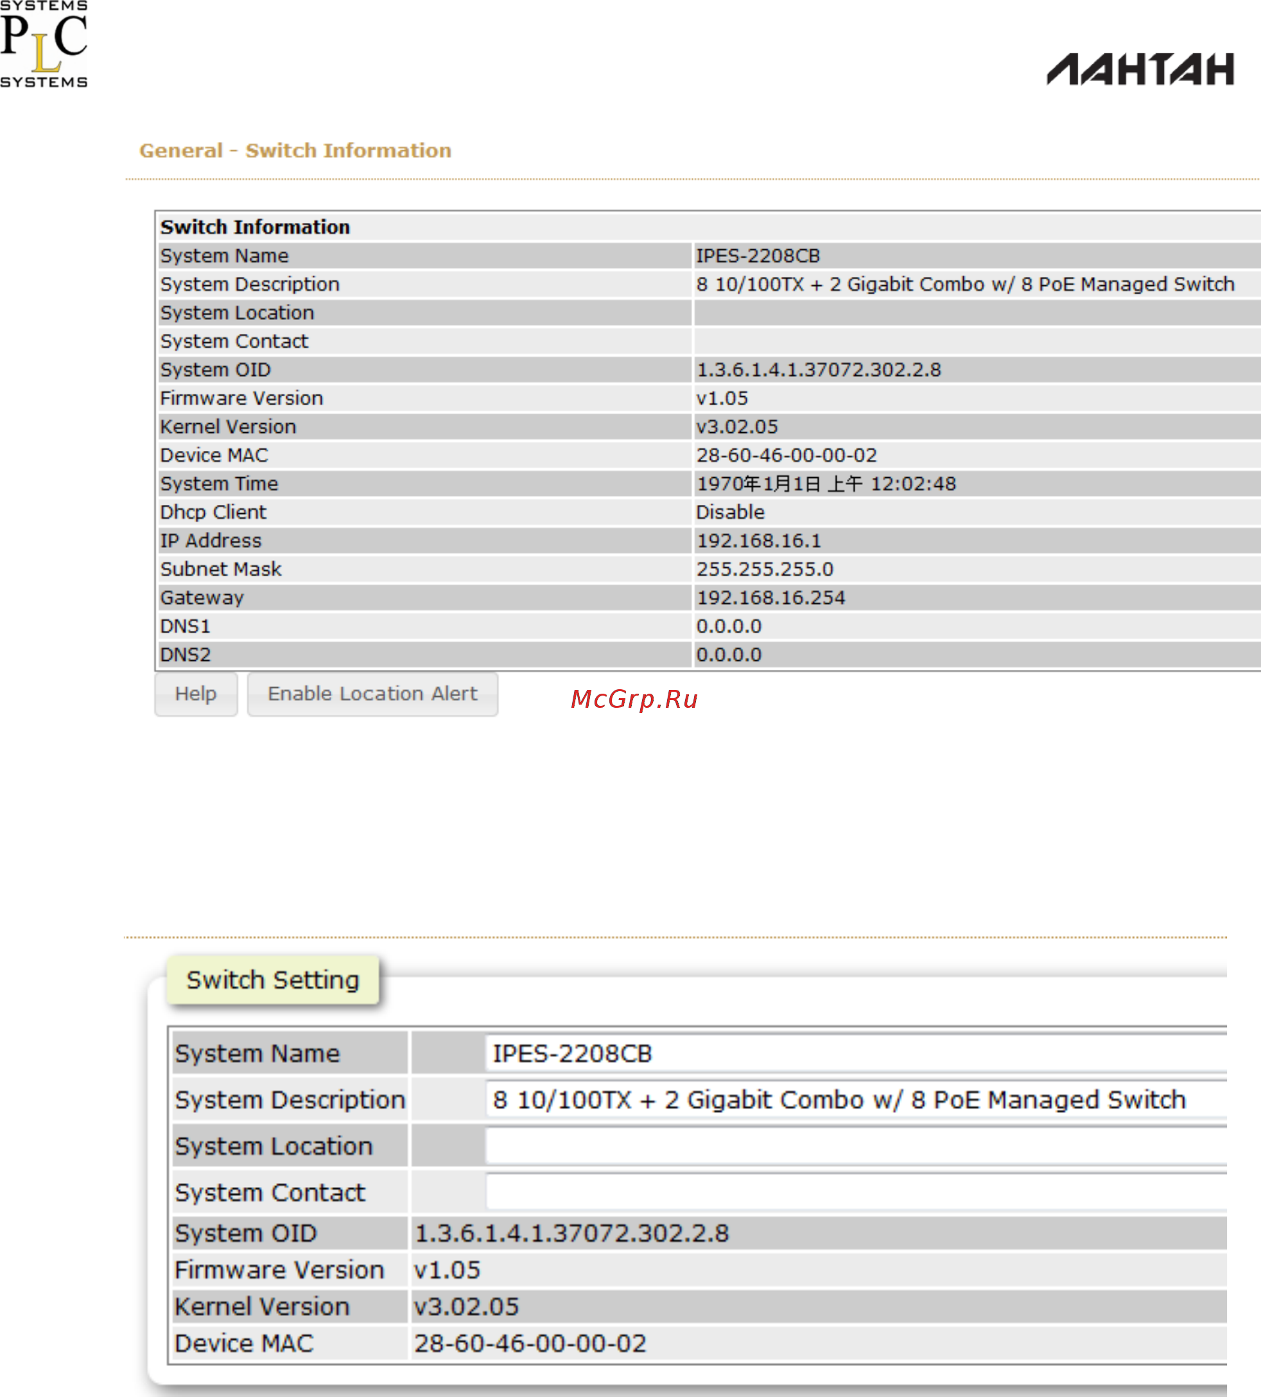Click the Dhcp Client label
Viewport: 1261px width, 1397px height.
click(x=213, y=512)
